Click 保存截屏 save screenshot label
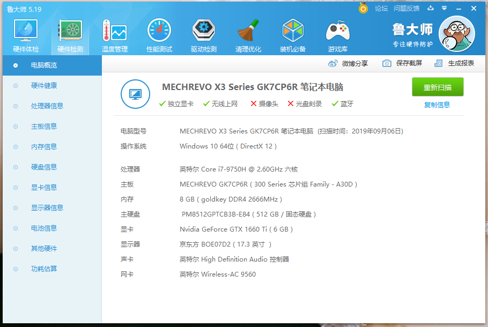Viewport: 488px width, 327px height. [x=409, y=63]
